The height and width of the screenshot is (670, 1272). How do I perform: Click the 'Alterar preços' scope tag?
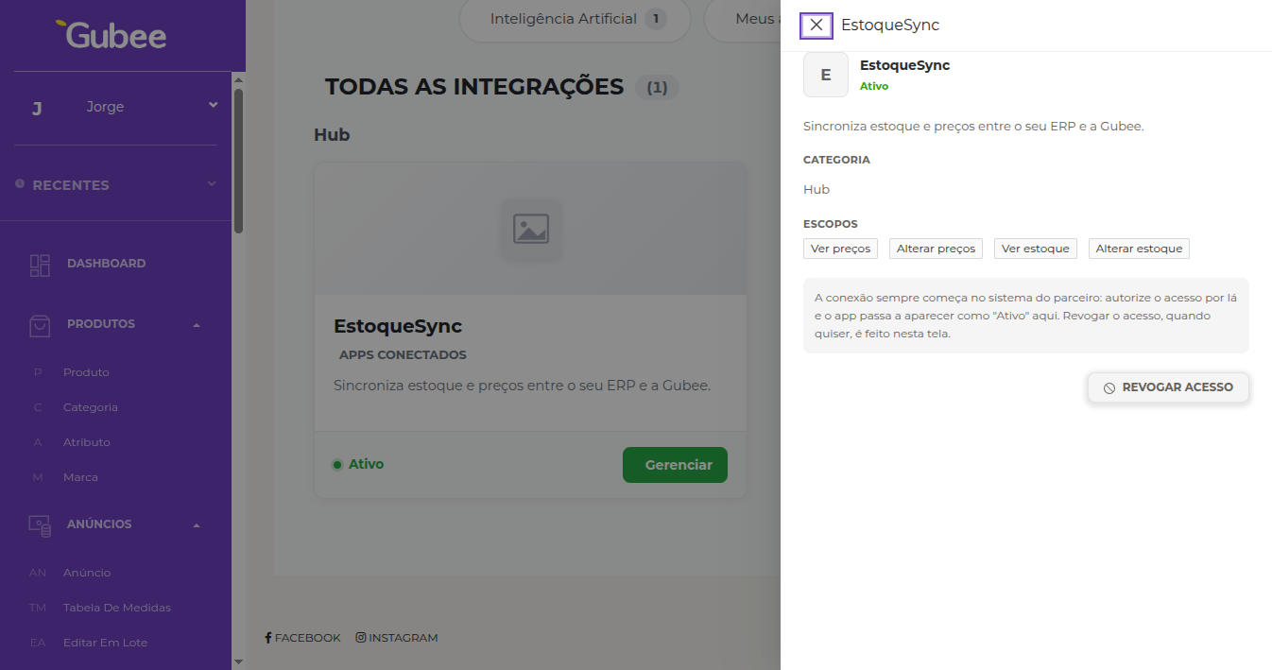point(936,249)
